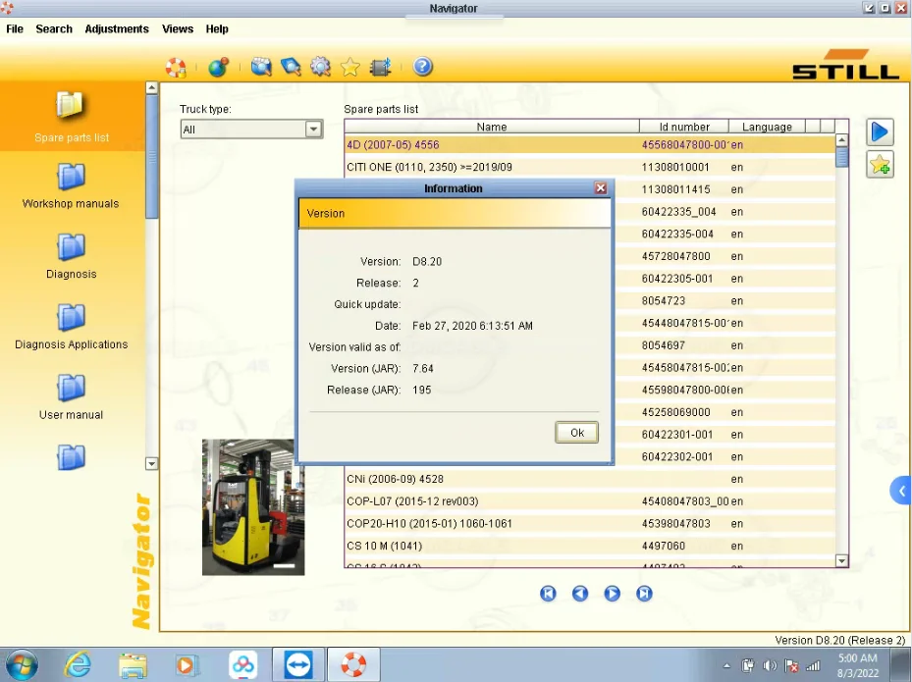Sort the list by Id number column
912x682 pixels.
(x=683, y=127)
